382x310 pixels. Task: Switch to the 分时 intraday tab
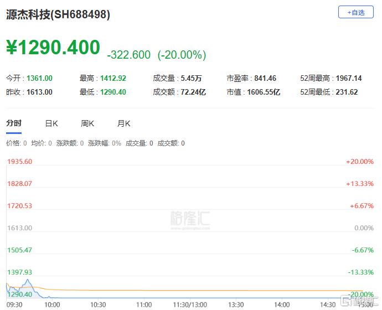coord(14,123)
